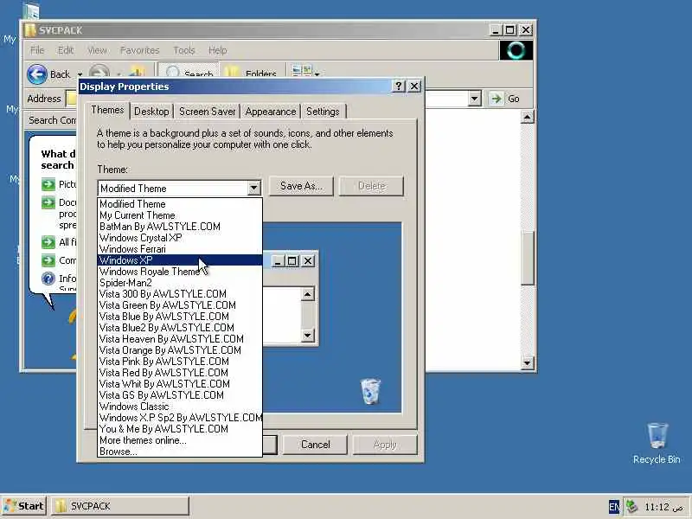Click the Start button on taskbar
The width and height of the screenshot is (692, 519).
point(24,506)
